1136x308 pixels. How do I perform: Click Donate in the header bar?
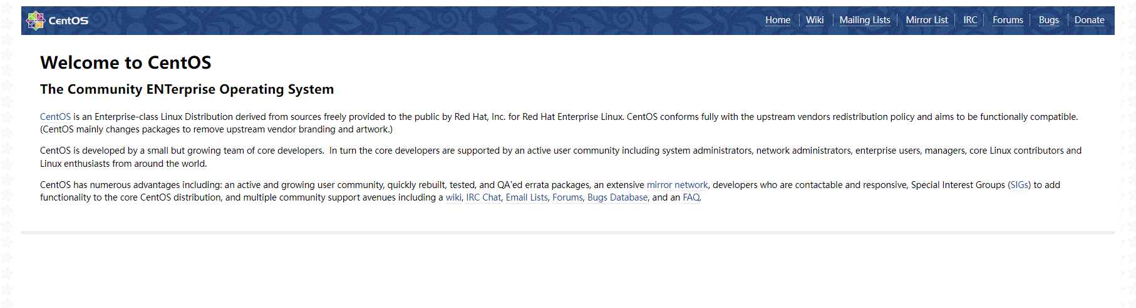point(1090,20)
